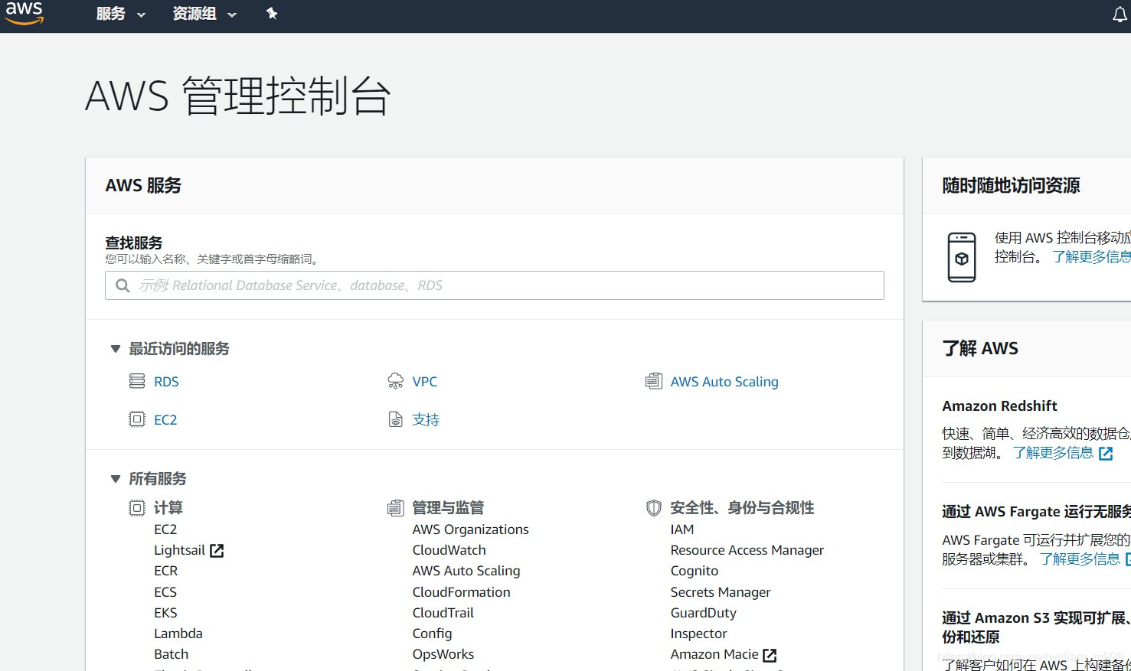
Task: Collapse the 最近访问的服务 section
Action: point(116,349)
